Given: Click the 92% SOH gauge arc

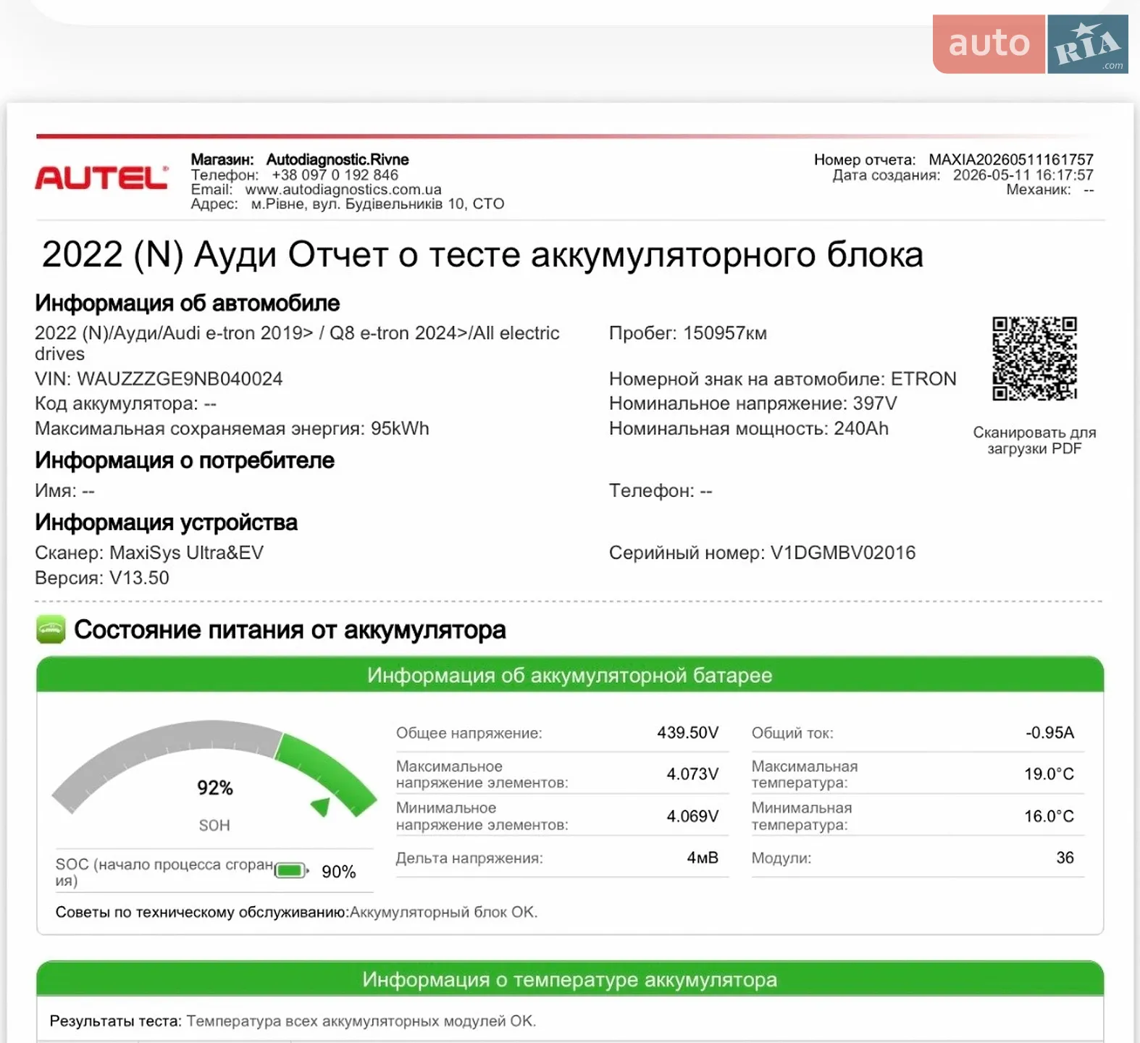Looking at the screenshot, I should coord(214,768).
